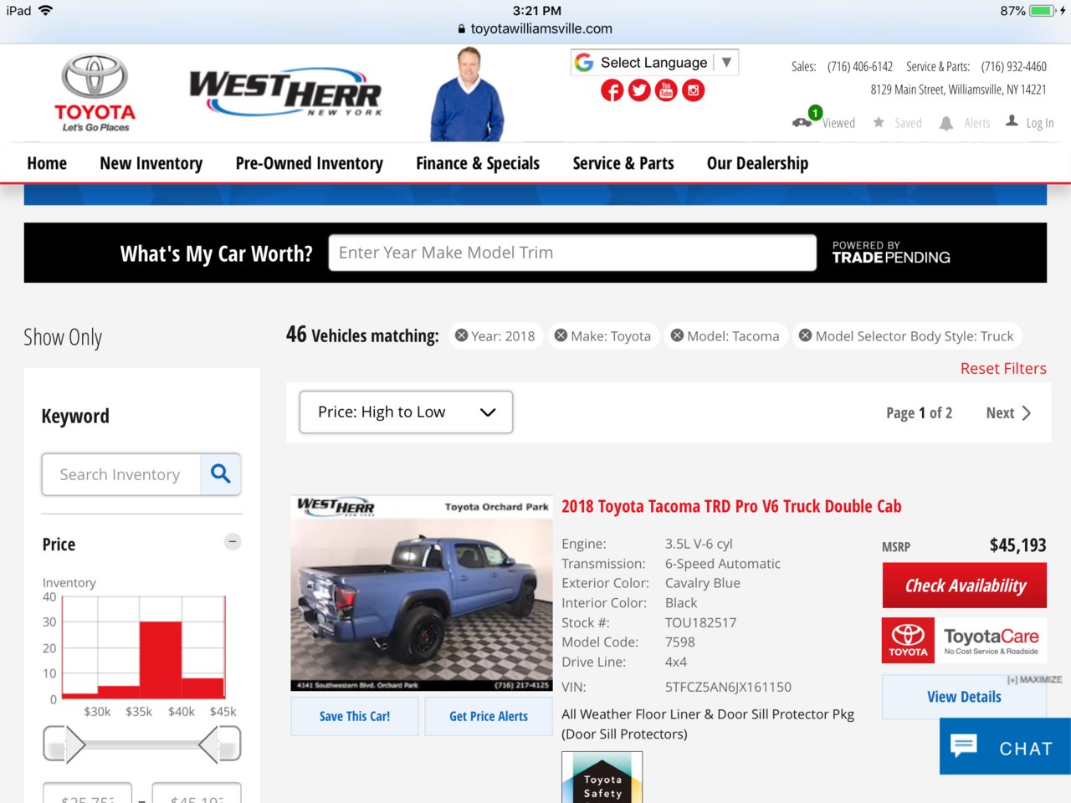Viewport: 1071px width, 803px height.
Task: Remove the Body Style: Truck filter
Action: (x=805, y=335)
